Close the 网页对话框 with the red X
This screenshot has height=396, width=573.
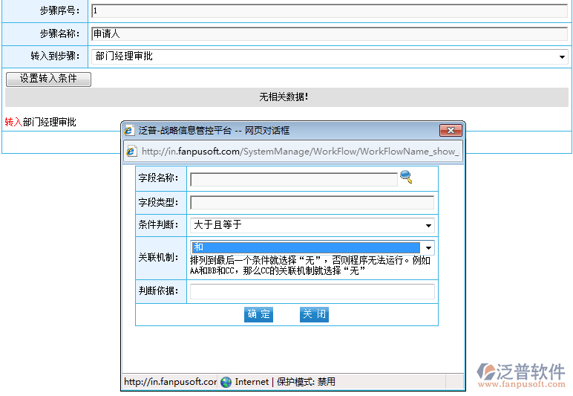451,131
